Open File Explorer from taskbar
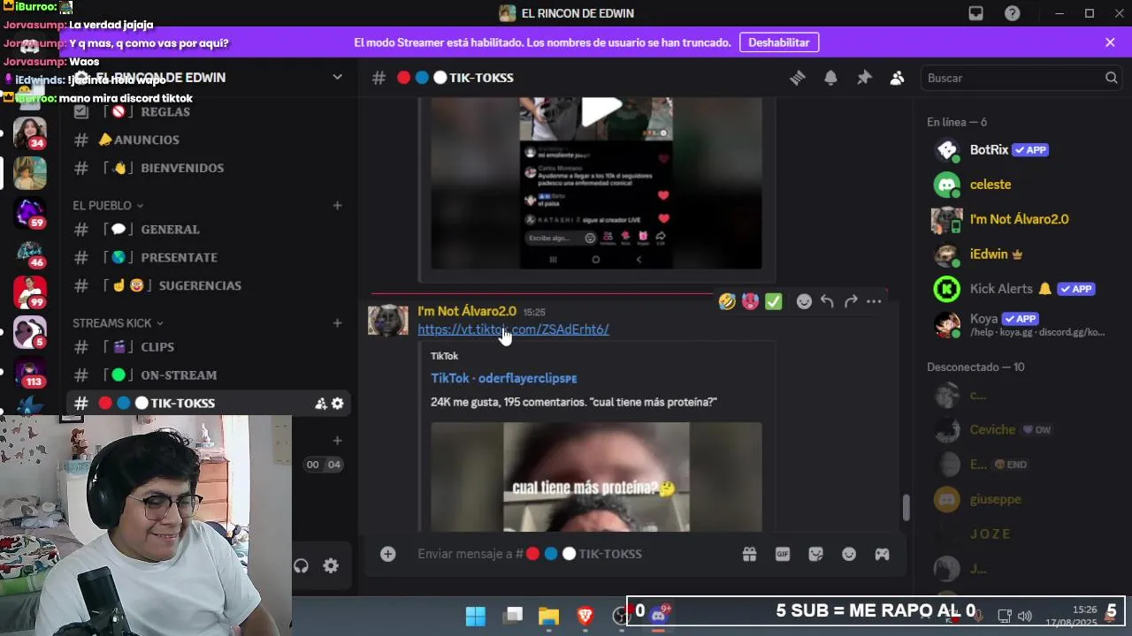1132x636 pixels. [x=549, y=617]
